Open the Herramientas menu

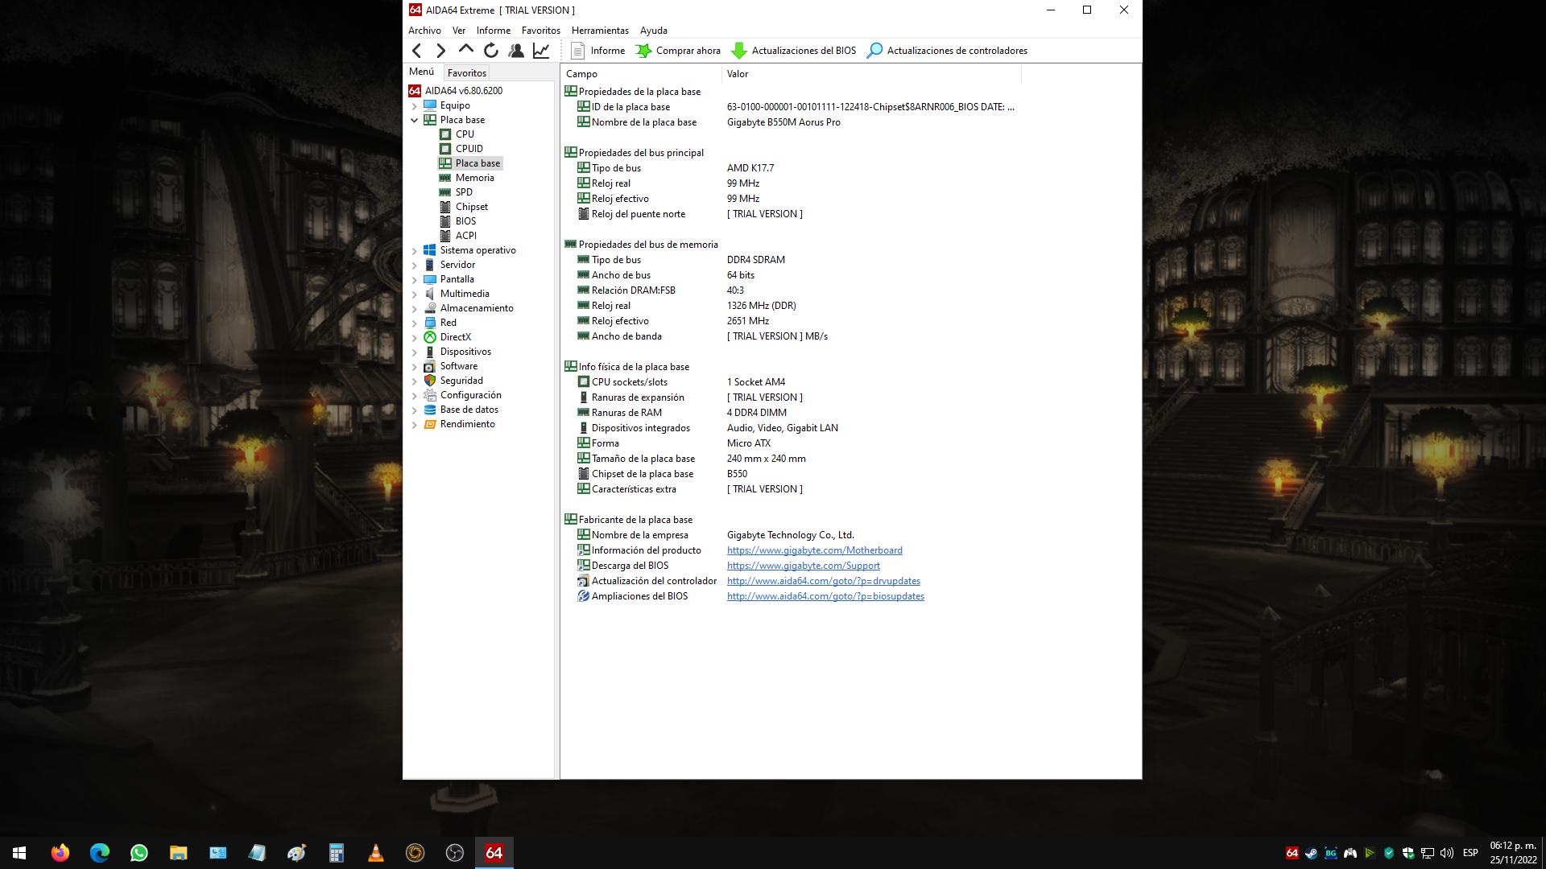pyautogui.click(x=599, y=31)
